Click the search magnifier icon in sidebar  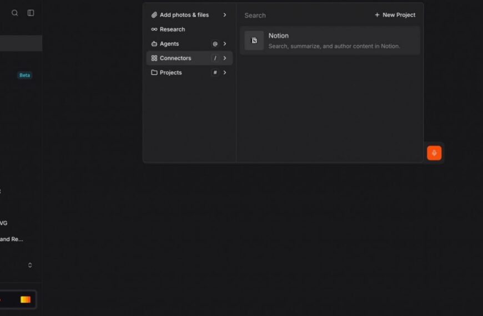tap(15, 13)
